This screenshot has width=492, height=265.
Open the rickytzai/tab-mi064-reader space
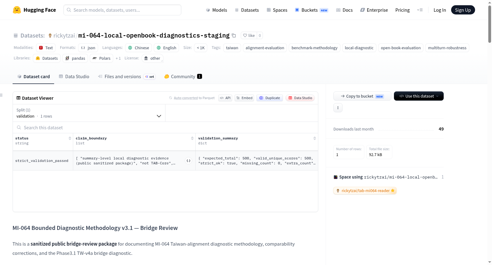coord(365,191)
